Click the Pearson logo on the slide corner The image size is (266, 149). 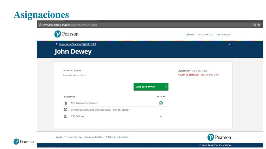click(x=24, y=141)
